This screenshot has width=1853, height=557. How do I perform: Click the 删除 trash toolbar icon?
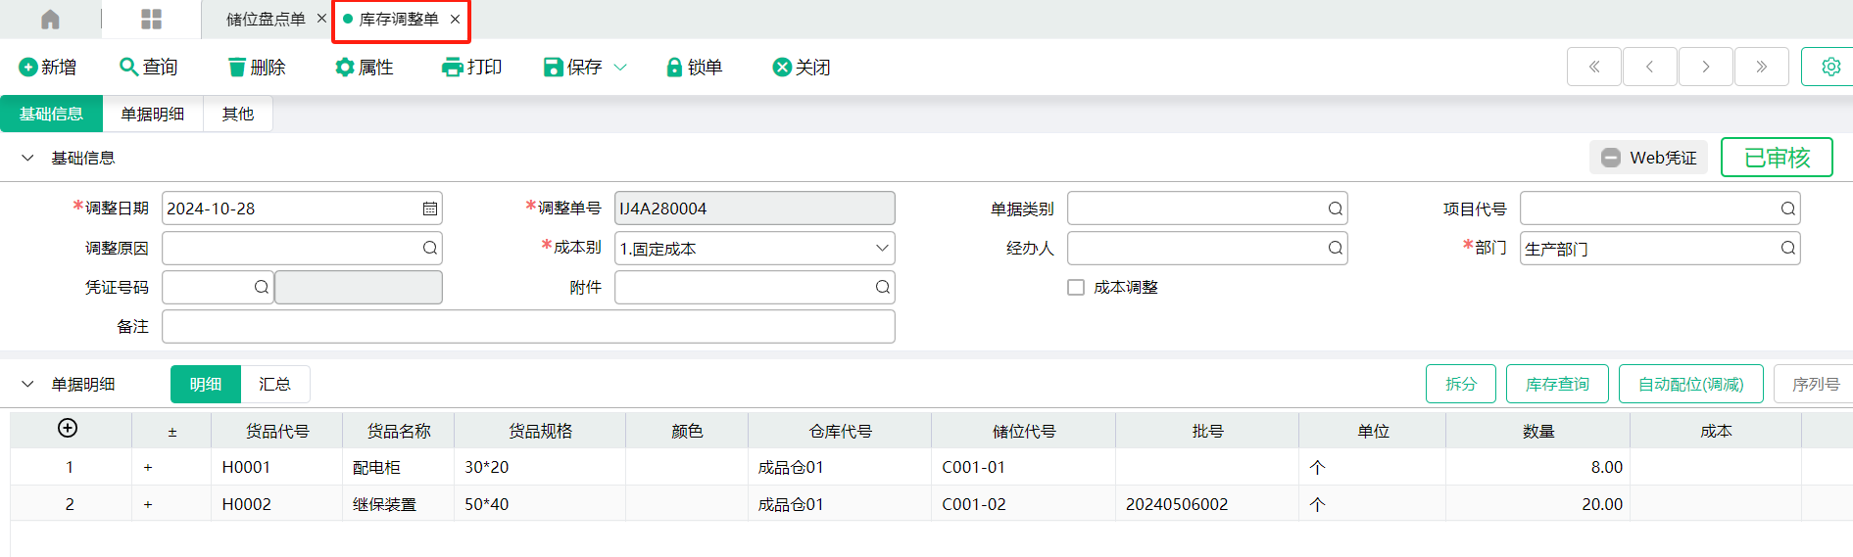tap(236, 68)
